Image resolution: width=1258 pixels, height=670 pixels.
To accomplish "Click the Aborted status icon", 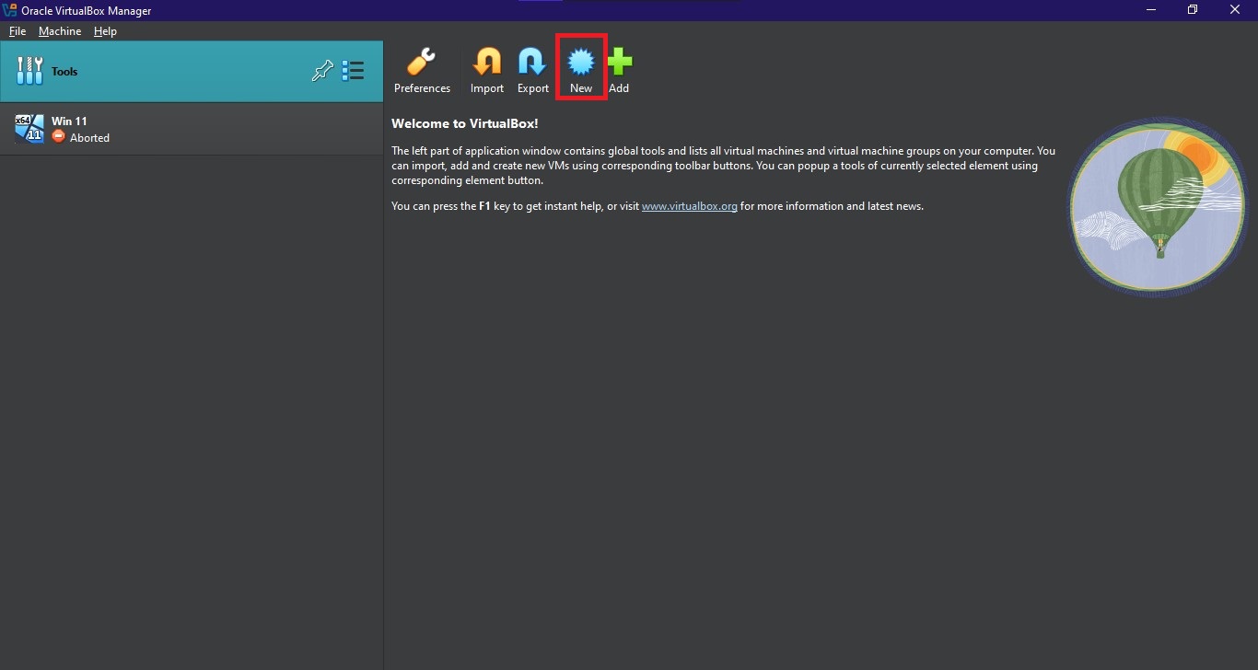I will [x=57, y=137].
